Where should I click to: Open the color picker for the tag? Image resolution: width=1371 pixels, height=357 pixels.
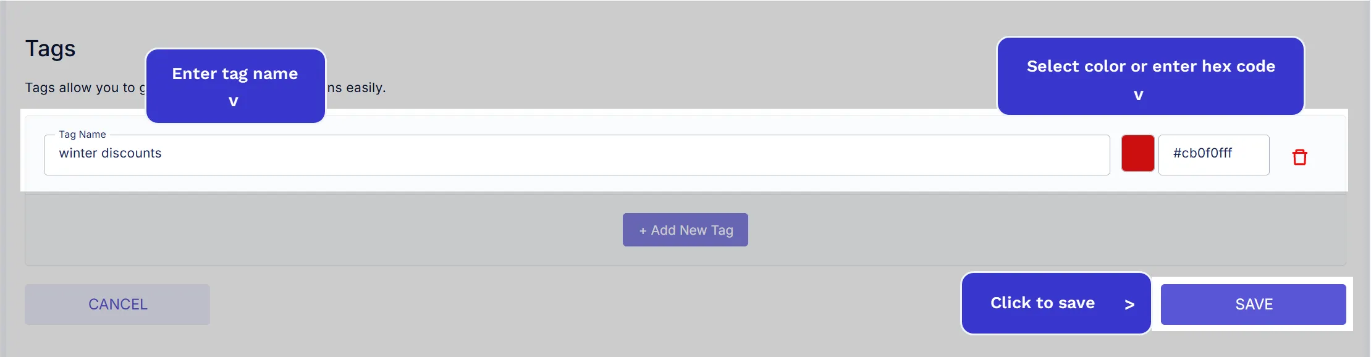tap(1137, 154)
